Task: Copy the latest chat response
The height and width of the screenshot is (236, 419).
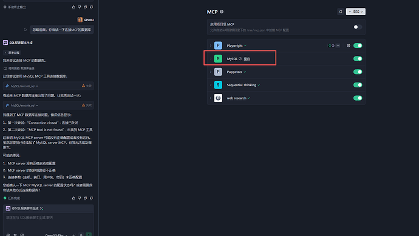Action: coord(85,198)
